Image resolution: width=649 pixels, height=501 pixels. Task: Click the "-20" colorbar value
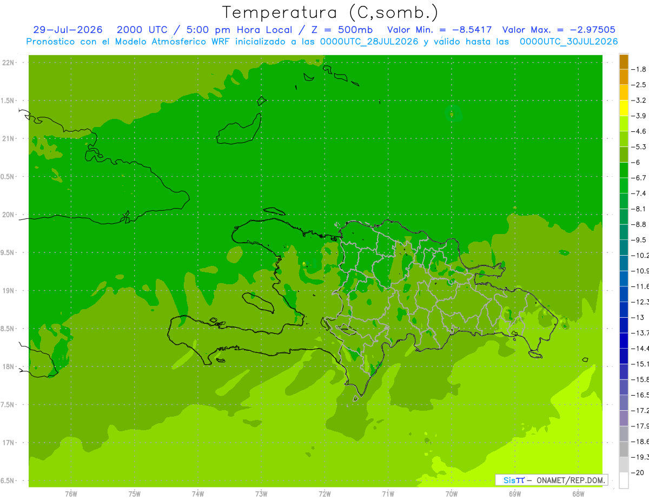click(638, 472)
